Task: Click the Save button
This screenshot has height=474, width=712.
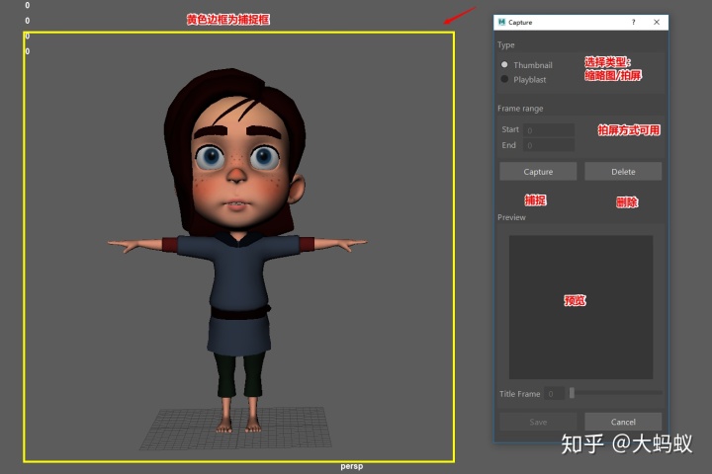Action: tap(538, 422)
